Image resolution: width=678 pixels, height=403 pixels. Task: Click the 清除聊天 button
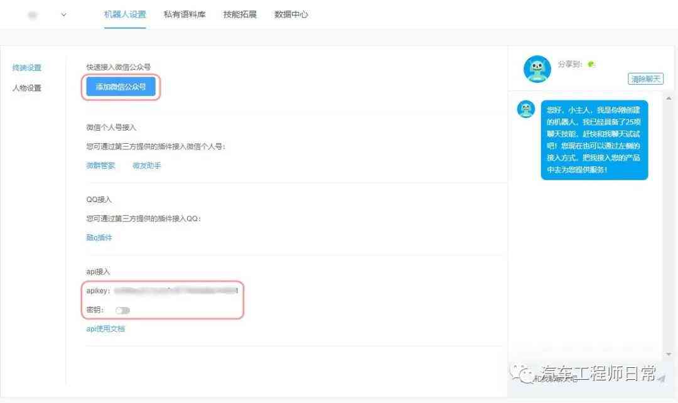coord(645,78)
